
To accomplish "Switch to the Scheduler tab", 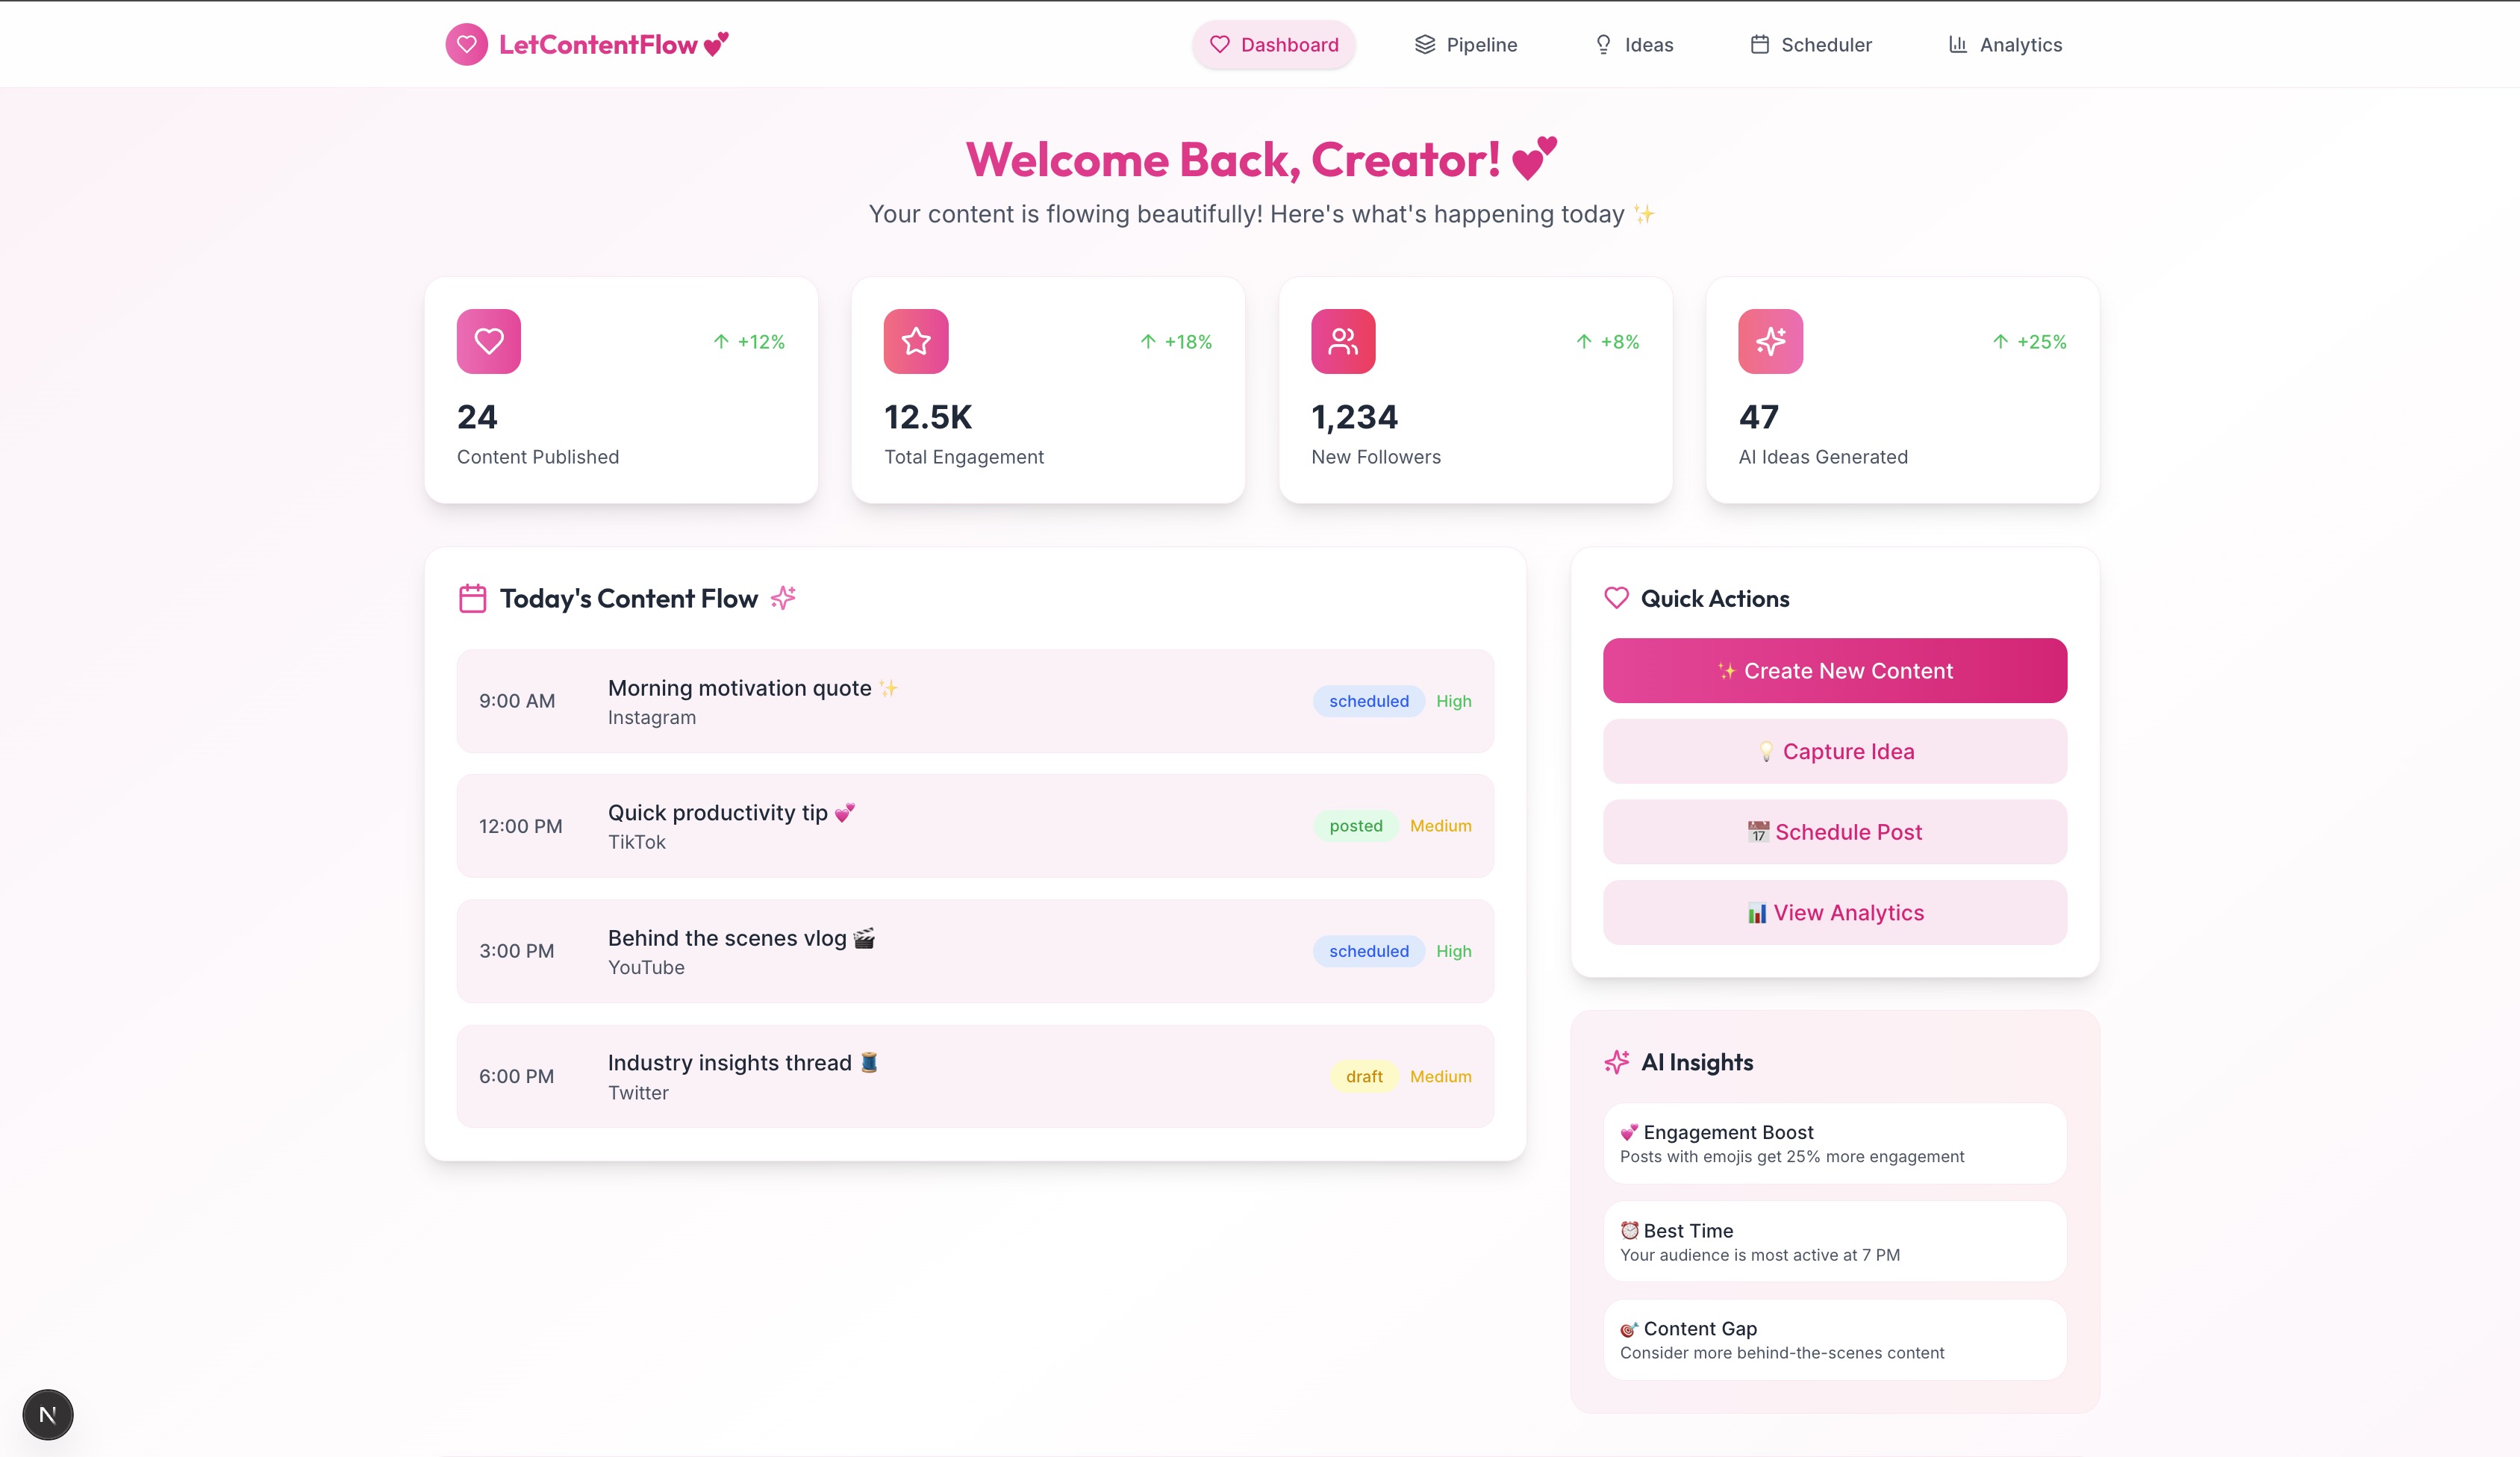I will click(1810, 44).
